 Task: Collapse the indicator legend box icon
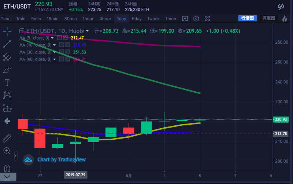click(x=22, y=31)
